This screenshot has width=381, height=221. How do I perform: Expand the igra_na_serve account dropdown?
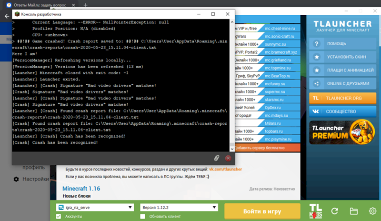point(94,208)
